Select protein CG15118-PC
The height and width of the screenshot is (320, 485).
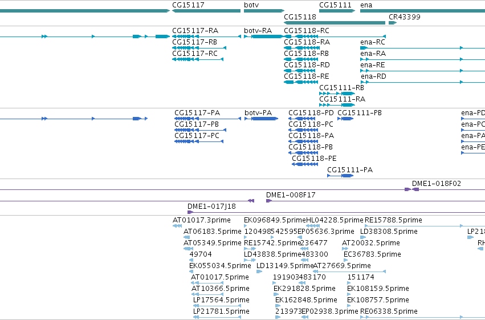(x=311, y=124)
